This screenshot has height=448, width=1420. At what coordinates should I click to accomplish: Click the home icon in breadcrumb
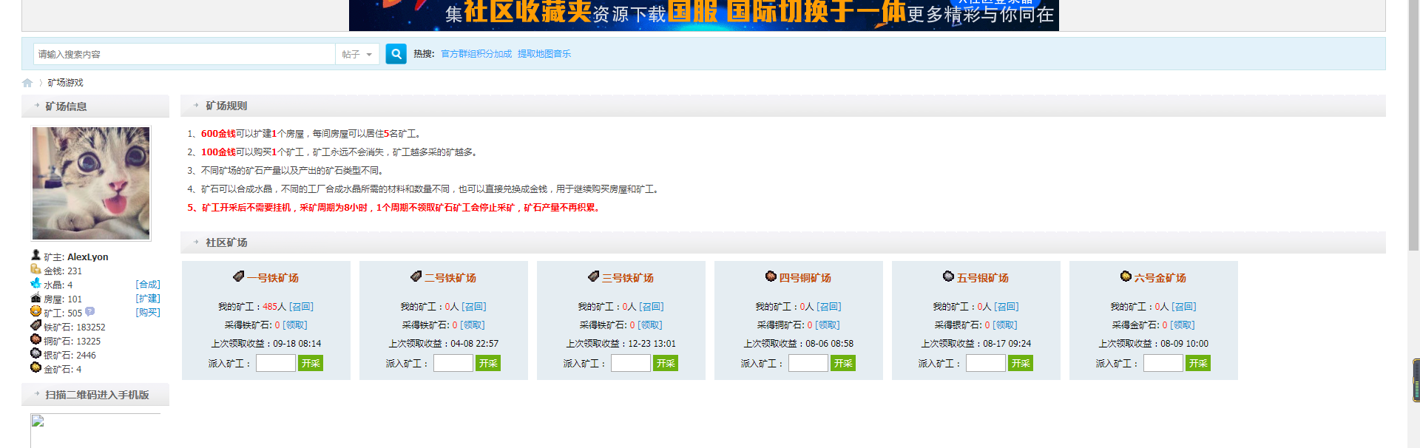tap(27, 83)
